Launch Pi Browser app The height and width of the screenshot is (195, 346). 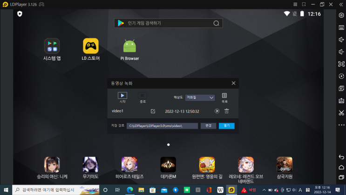coord(129,50)
